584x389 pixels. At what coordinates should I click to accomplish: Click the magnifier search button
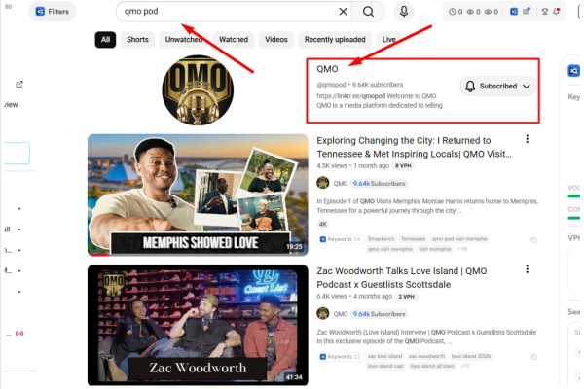(368, 12)
